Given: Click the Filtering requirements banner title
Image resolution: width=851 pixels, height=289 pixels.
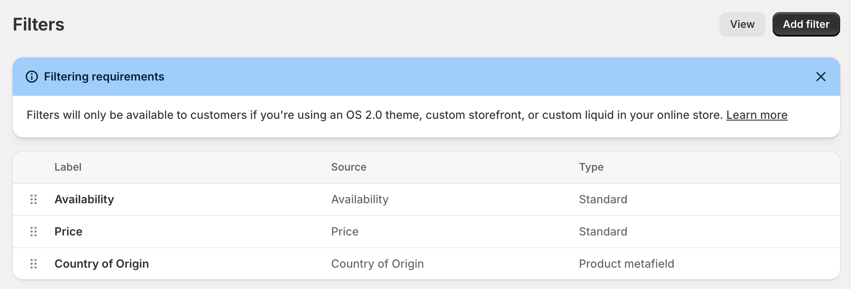Looking at the screenshot, I should click(104, 77).
